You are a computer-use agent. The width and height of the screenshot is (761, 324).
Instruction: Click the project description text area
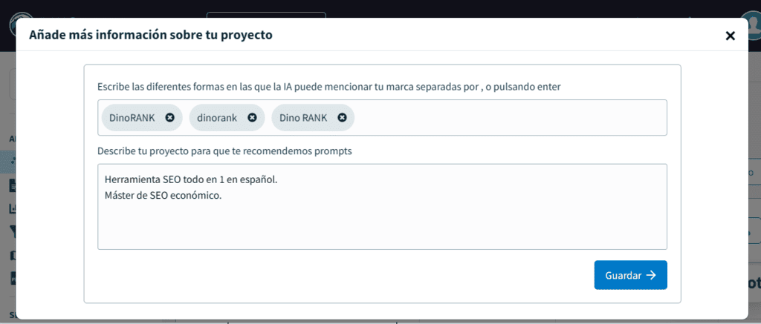(382, 207)
